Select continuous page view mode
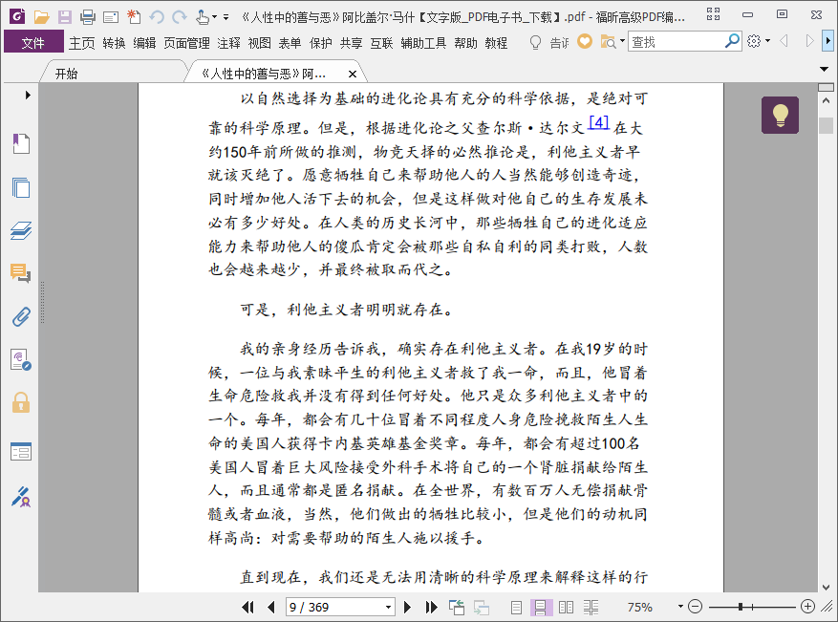 [540, 607]
